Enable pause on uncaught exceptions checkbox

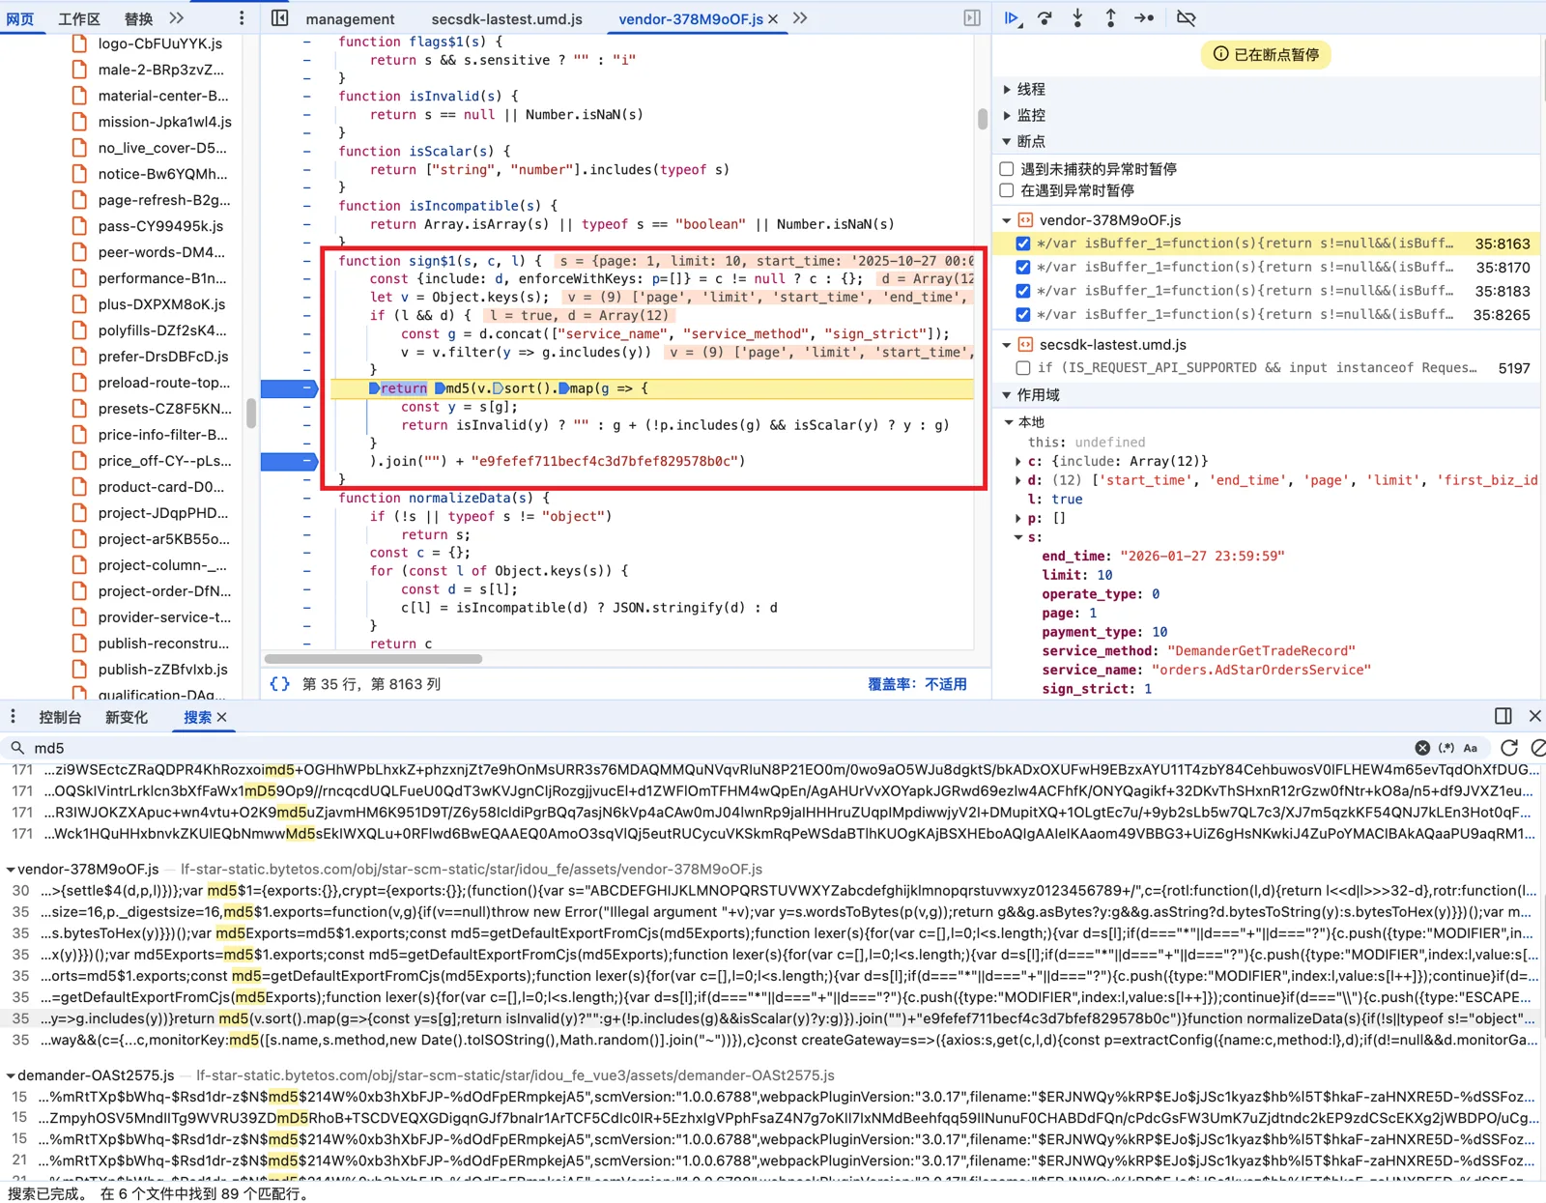(x=1007, y=169)
